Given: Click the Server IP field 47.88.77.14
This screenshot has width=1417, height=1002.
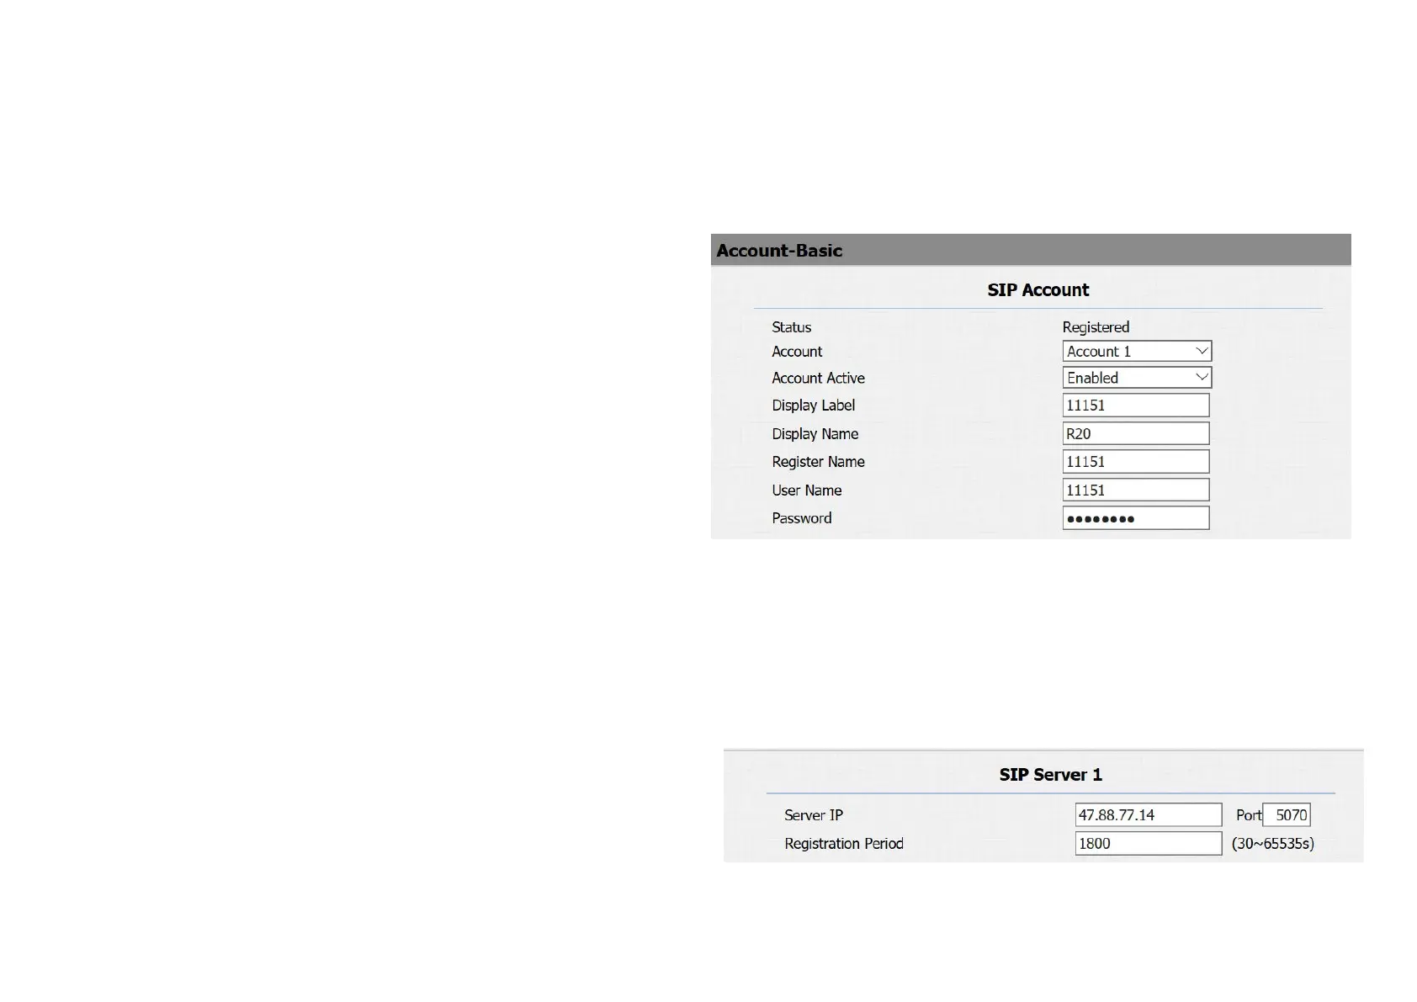Looking at the screenshot, I should [1149, 814].
